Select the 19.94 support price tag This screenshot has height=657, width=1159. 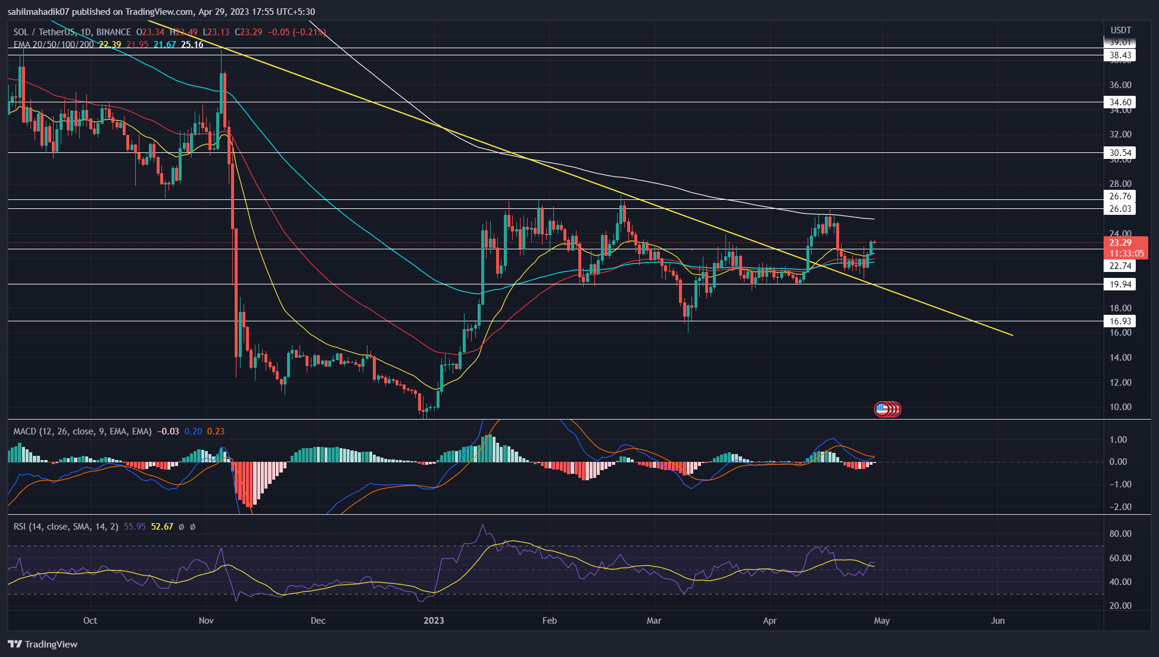[1120, 284]
